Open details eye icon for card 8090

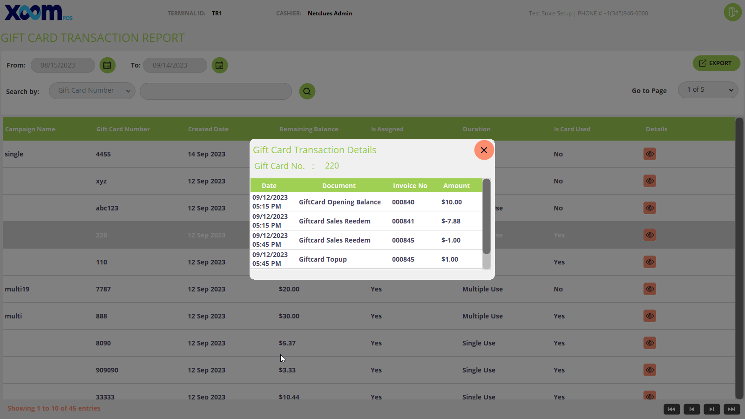(650, 343)
